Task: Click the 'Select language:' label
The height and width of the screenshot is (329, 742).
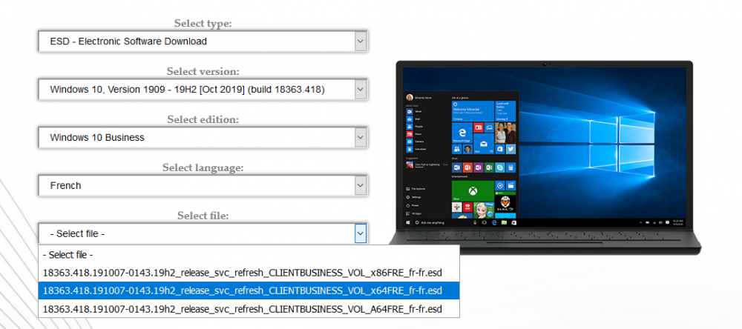Action: point(203,167)
